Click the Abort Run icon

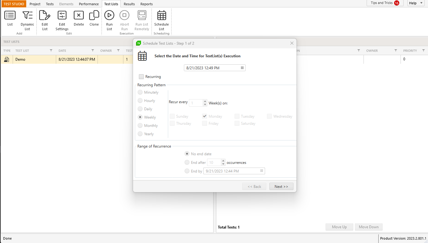click(x=124, y=15)
